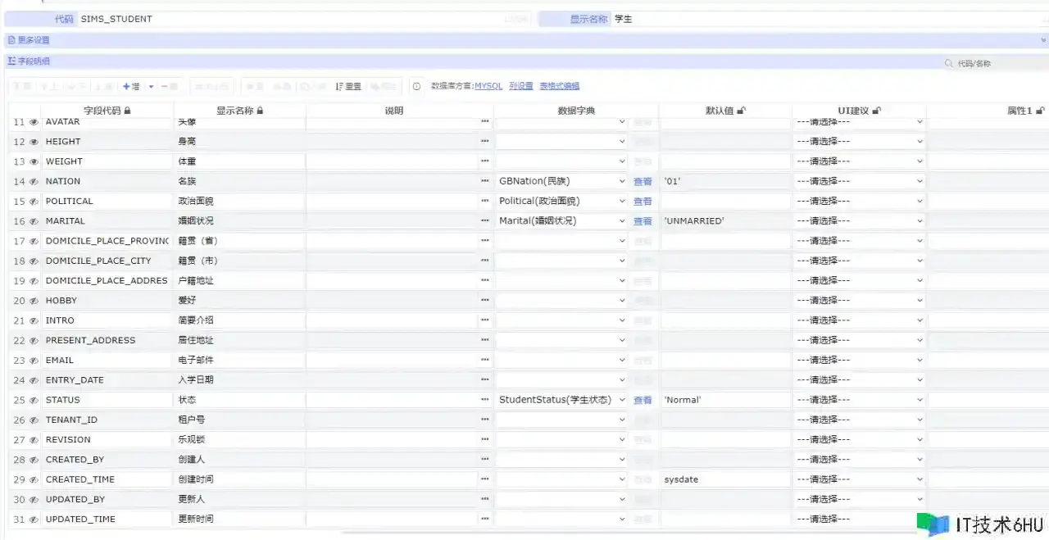
Task: Click the unlock icon beside UI建议 header
Action: click(x=876, y=111)
